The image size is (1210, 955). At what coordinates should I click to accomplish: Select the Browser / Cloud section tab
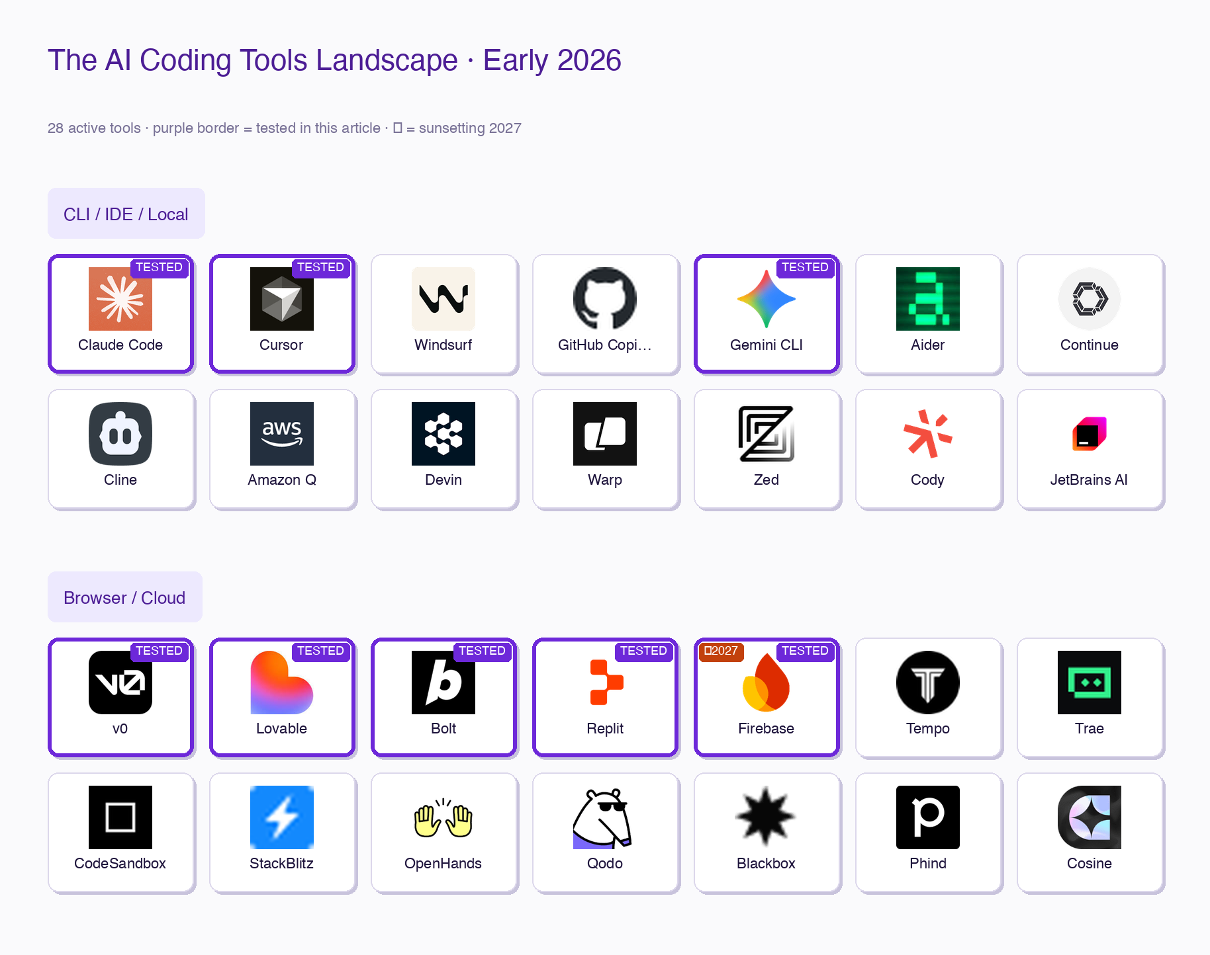pos(125,597)
